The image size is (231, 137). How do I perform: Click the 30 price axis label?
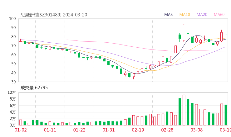click(x=13, y=82)
